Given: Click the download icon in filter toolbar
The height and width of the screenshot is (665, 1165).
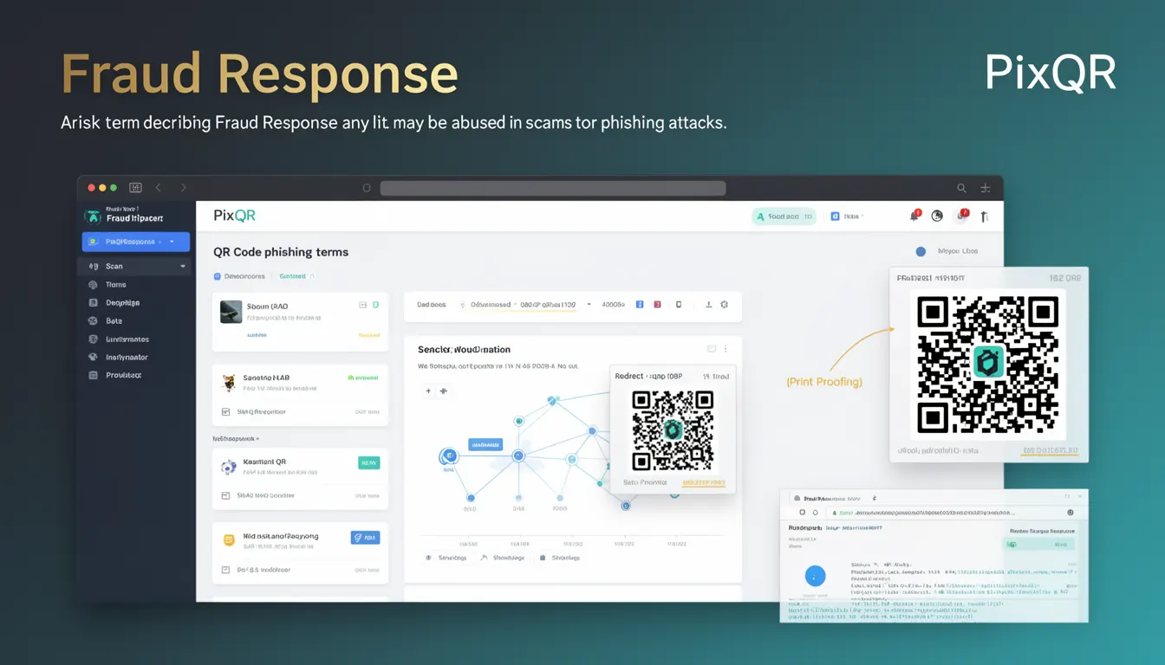Looking at the screenshot, I should (708, 305).
